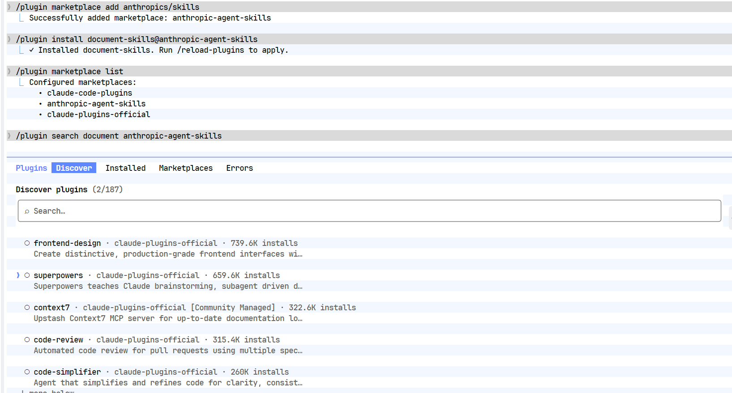Toggle the code-review plugin selection circle
732x393 pixels.
tap(27, 340)
